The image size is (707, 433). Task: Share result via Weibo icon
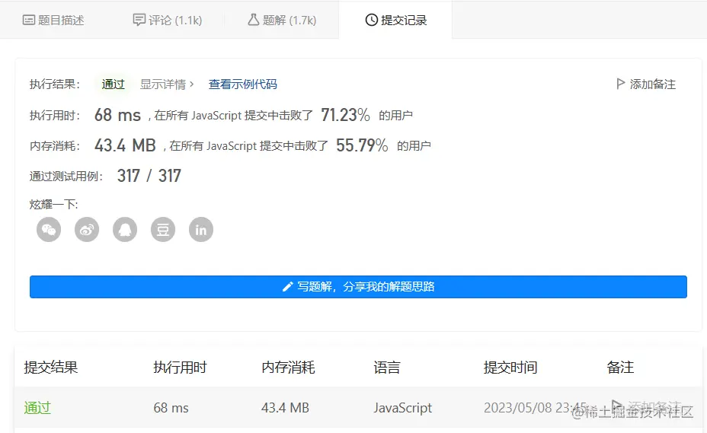[x=87, y=230]
